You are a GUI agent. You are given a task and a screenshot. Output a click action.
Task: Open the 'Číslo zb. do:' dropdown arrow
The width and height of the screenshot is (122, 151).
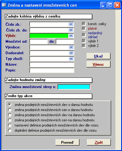coord(71,30)
